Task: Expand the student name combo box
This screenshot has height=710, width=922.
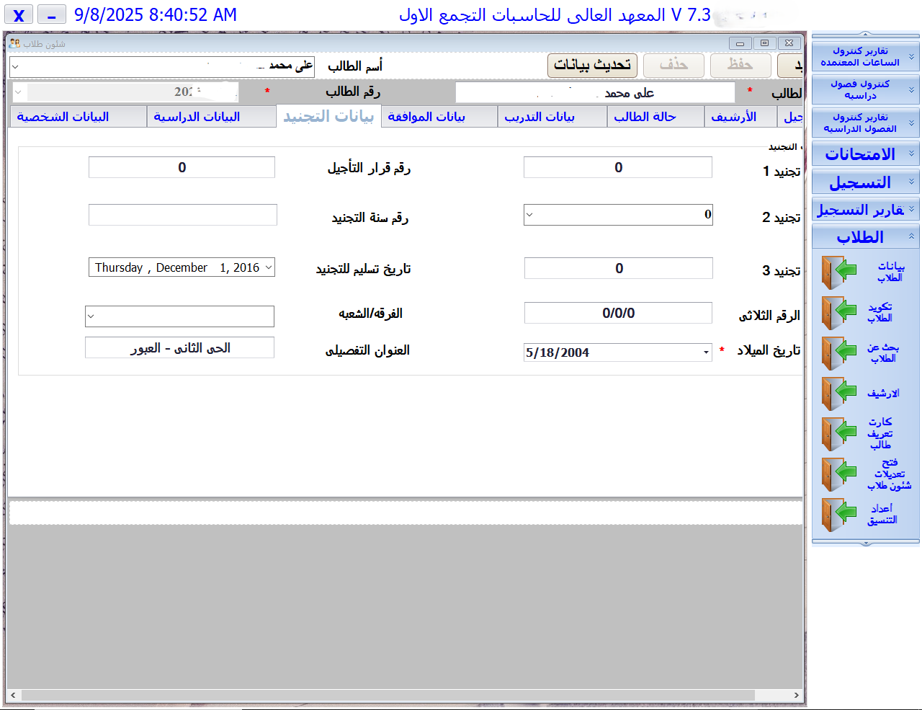Action: tap(13, 66)
